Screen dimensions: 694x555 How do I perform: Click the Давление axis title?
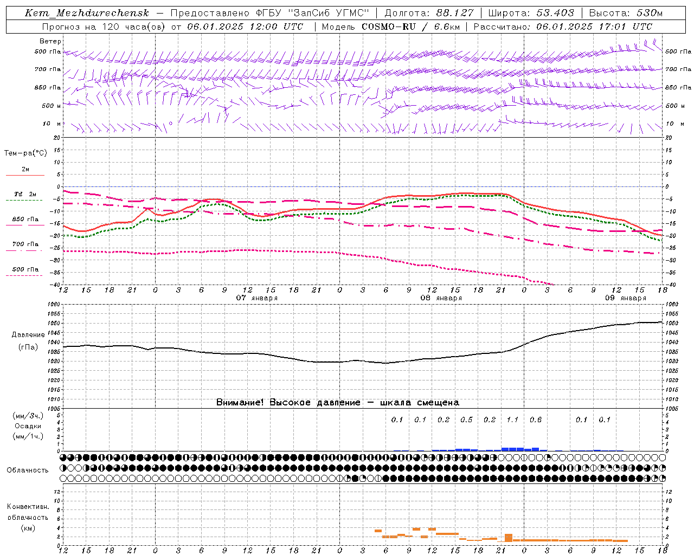coord(28,335)
